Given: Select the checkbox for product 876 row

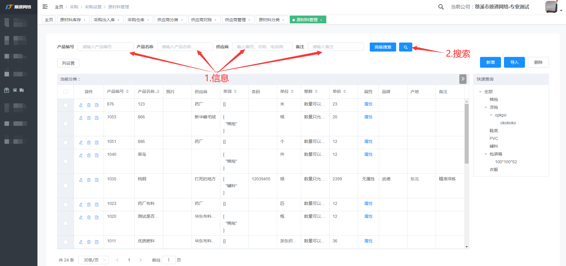Looking at the screenshot, I should coord(66,105).
